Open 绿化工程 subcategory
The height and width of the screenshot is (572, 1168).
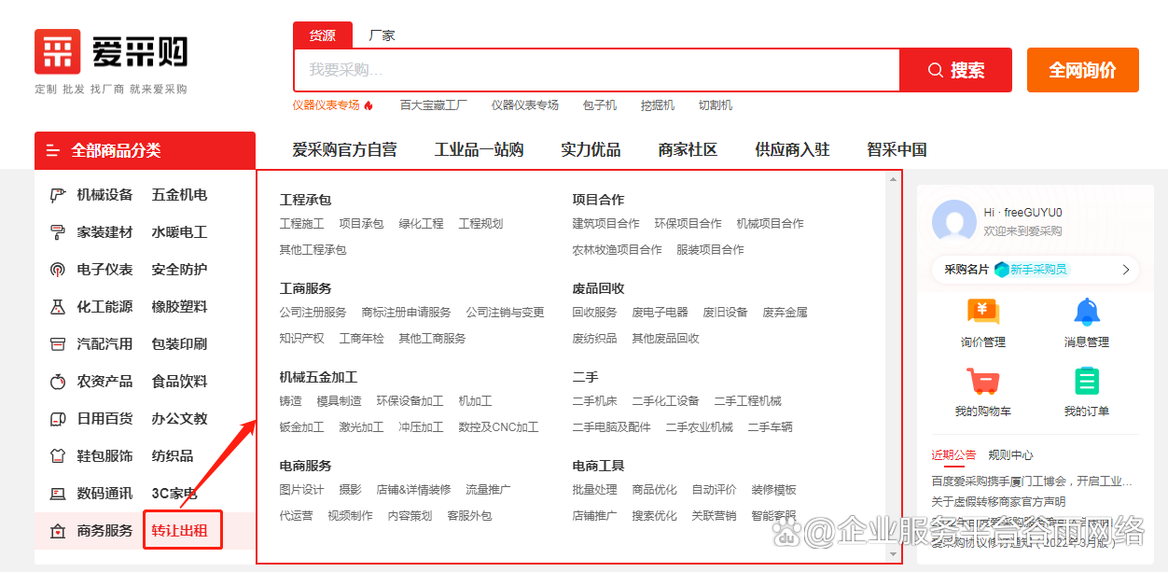pos(422,224)
